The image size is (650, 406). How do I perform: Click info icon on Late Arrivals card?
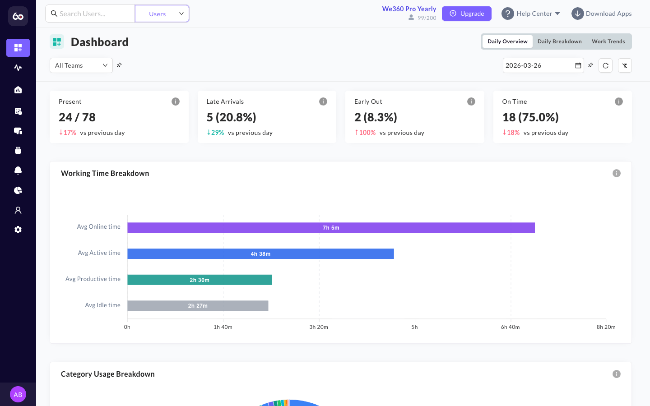coord(323,101)
